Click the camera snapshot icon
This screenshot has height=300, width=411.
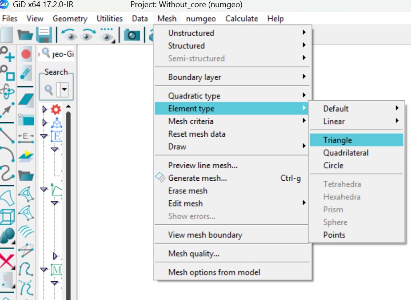pyautogui.click(x=132, y=35)
